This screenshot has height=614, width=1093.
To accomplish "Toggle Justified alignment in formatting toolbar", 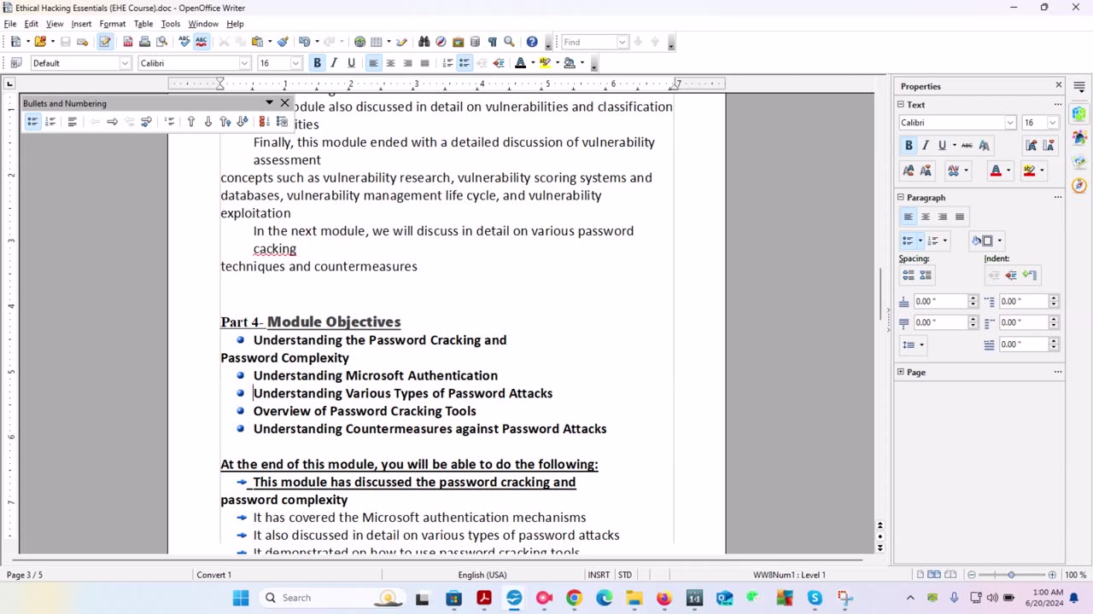I will click(x=424, y=63).
